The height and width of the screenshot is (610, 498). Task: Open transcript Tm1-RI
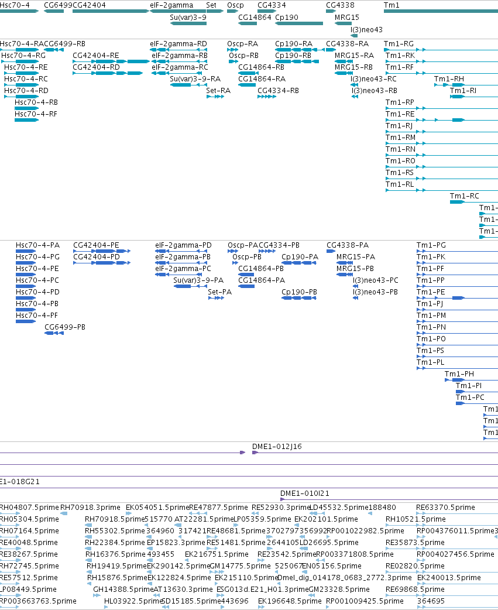(x=463, y=90)
